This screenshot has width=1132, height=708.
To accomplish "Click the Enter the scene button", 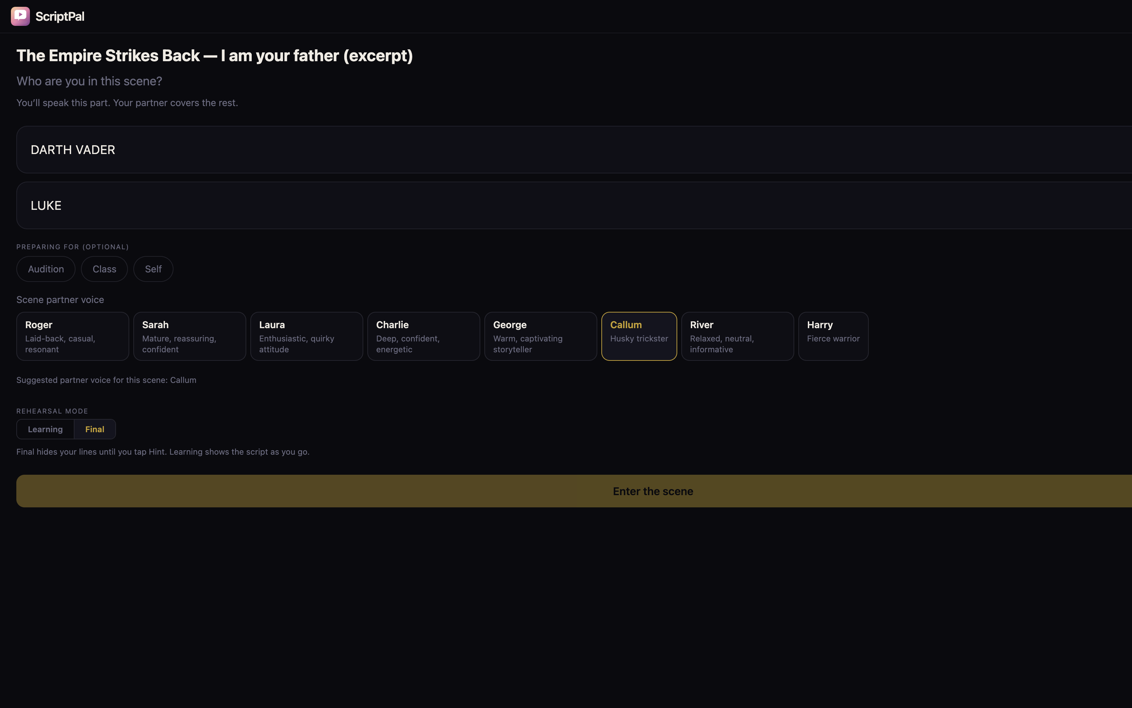I will tap(574, 491).
